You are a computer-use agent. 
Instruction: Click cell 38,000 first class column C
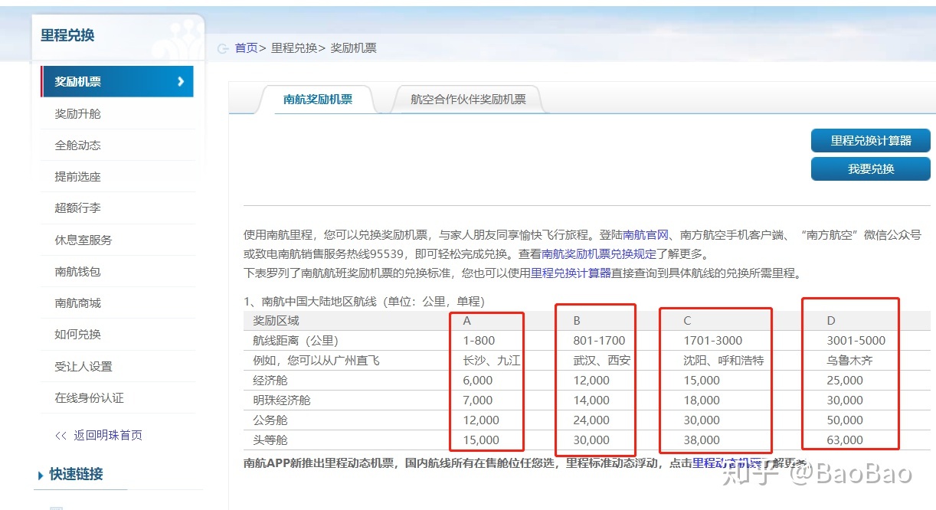[x=702, y=440]
